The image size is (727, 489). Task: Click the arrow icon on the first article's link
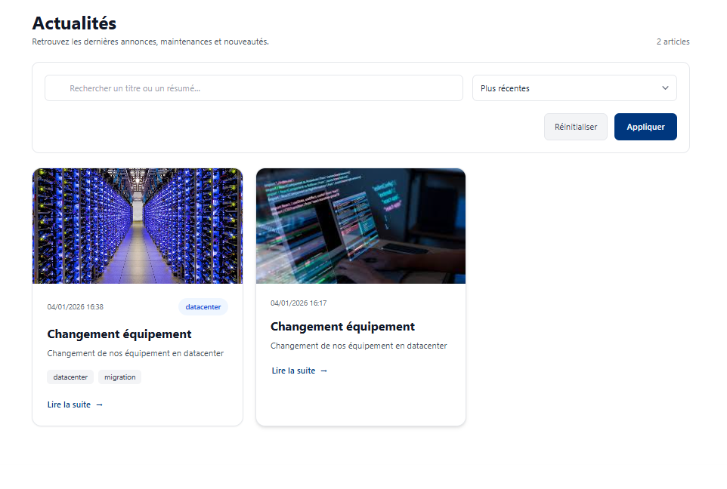pyautogui.click(x=99, y=405)
